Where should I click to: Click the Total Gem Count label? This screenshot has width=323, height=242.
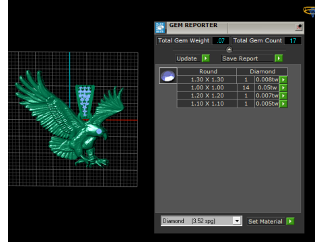258,40
